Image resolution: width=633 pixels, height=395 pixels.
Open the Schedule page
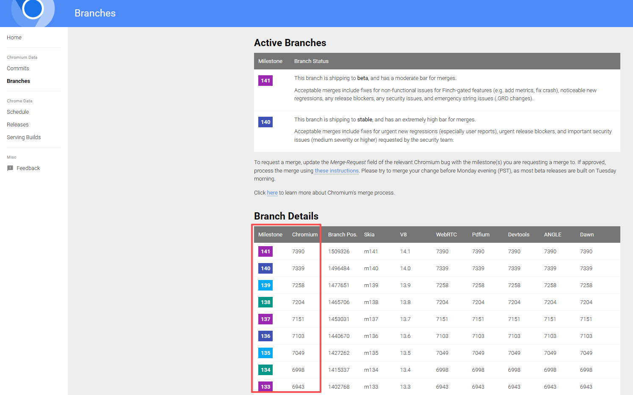(x=18, y=112)
